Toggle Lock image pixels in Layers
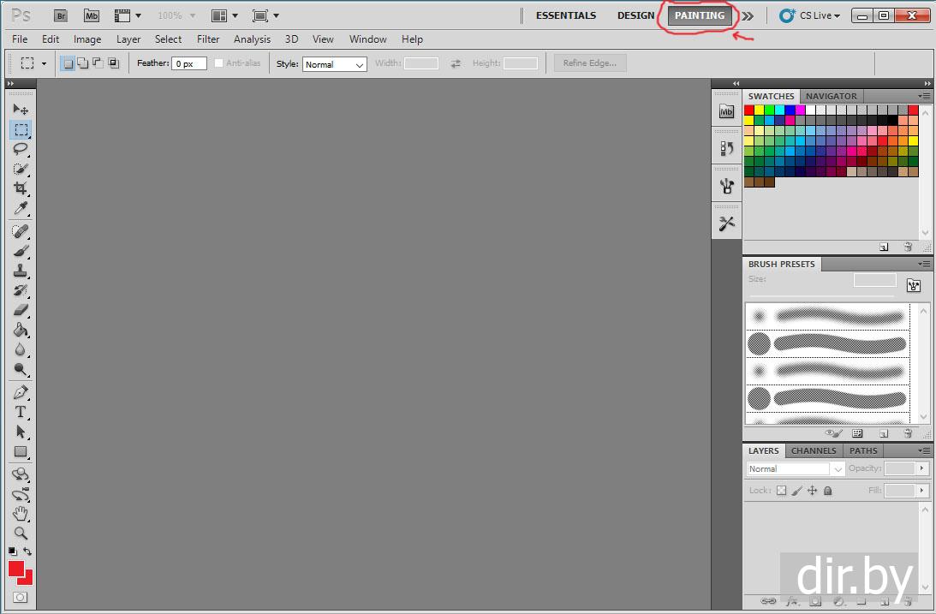Viewport: 936px width, 614px height. coord(797,491)
